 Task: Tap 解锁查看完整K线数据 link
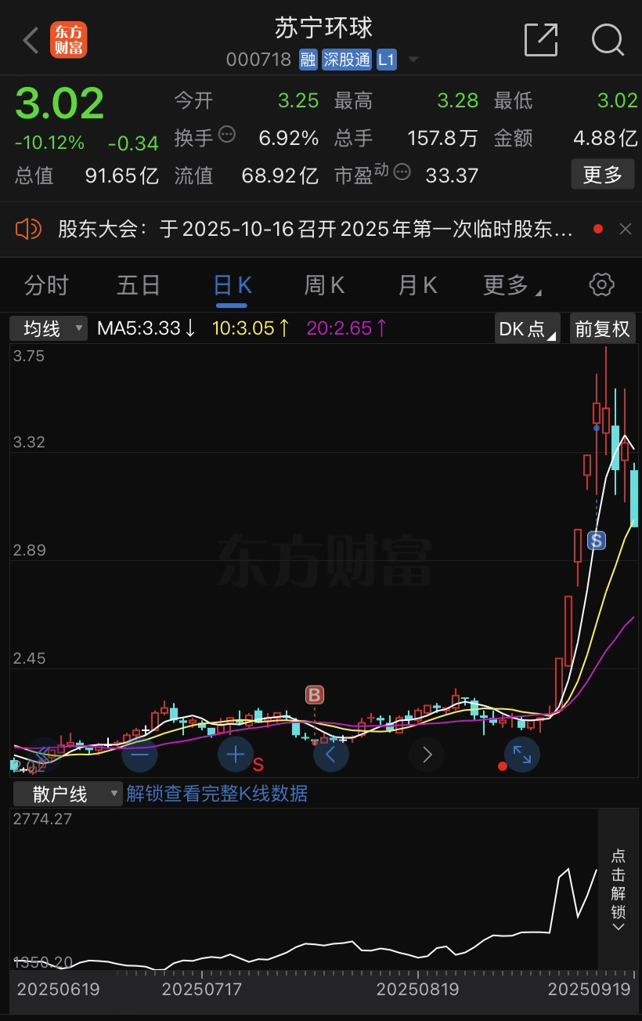(217, 794)
